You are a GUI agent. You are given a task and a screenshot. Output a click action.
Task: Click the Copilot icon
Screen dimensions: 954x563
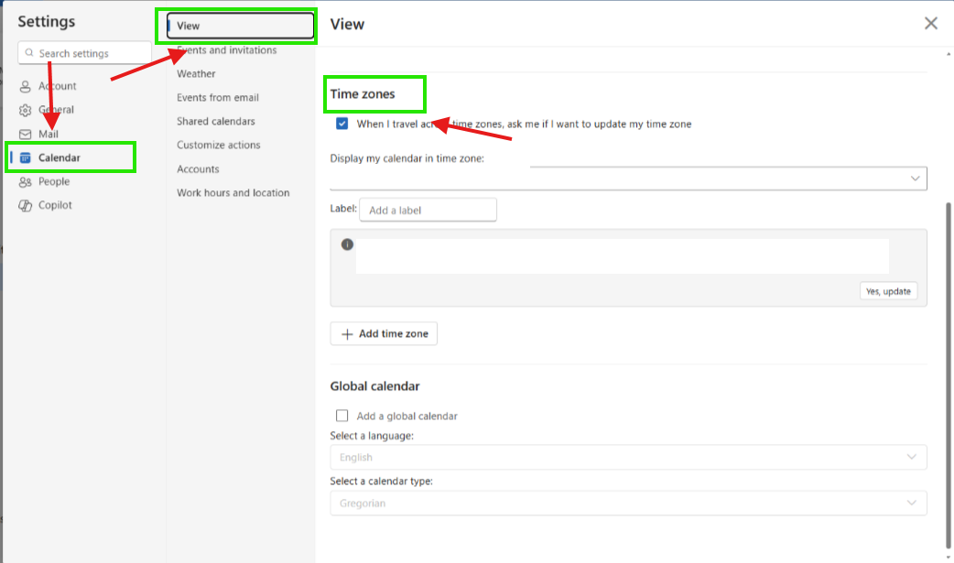[25, 206]
